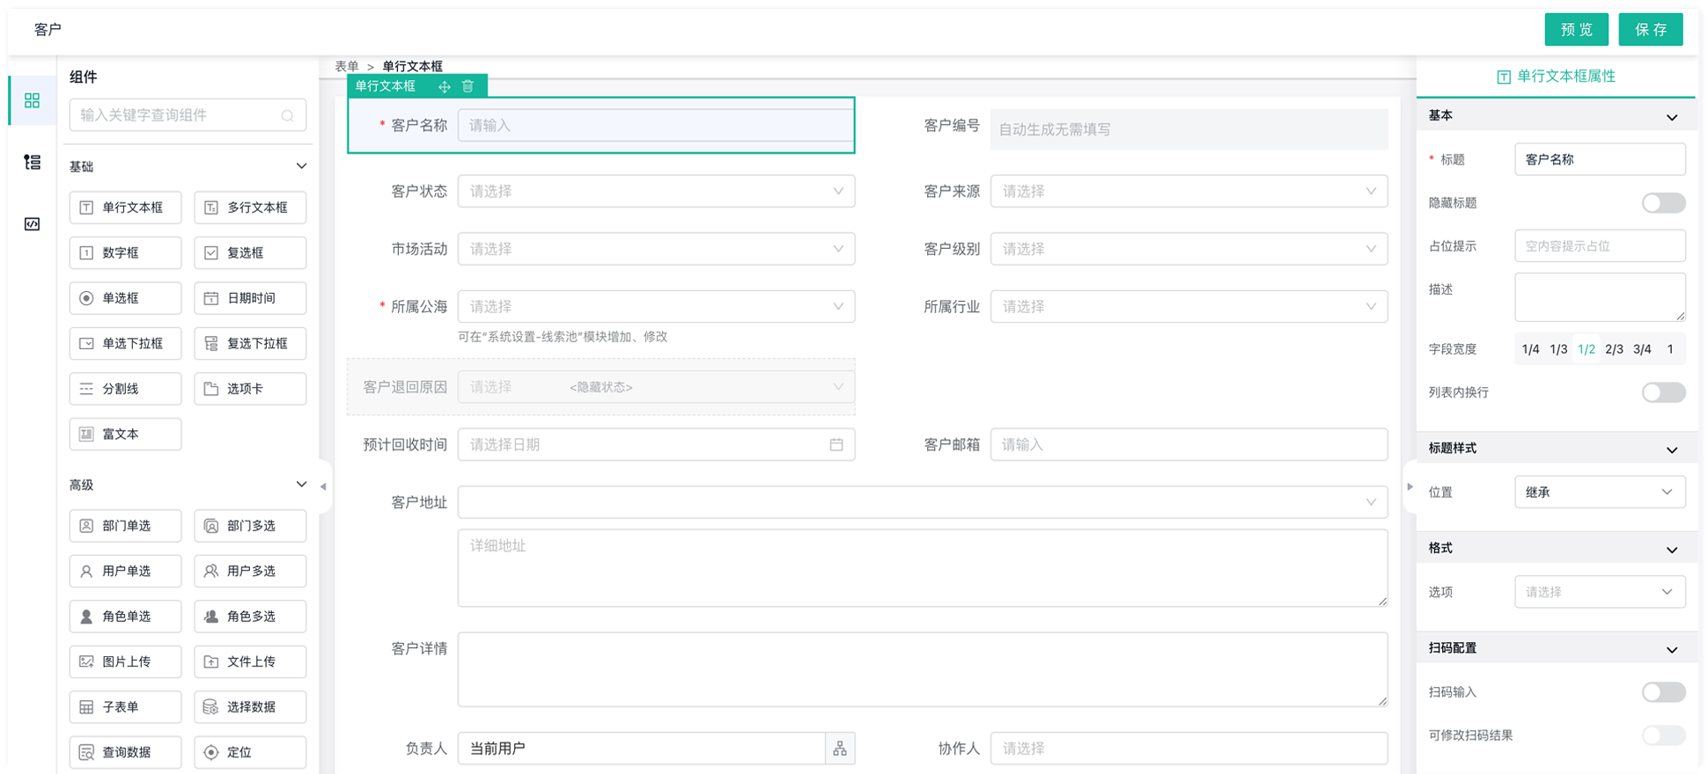Click the 预览 button
This screenshot has height=774, width=1708.
tap(1576, 30)
